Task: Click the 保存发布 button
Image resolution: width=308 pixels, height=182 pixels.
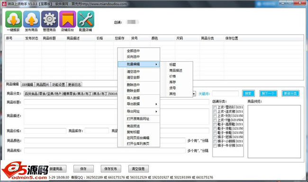Action: tap(111, 169)
